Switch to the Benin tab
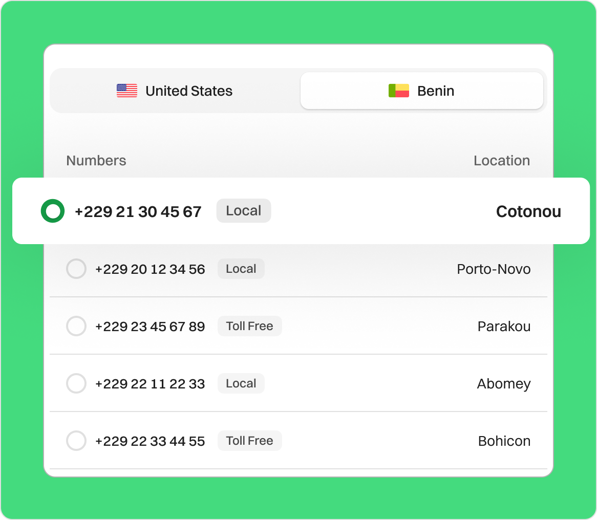This screenshot has height=520, width=597. coord(421,91)
